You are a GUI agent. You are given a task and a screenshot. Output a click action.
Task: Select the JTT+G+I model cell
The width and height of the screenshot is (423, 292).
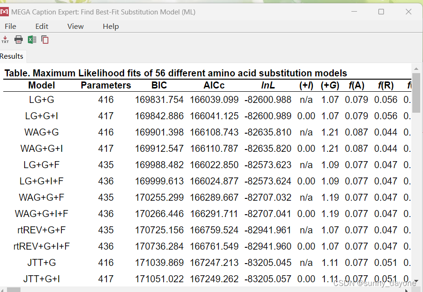pos(41,279)
